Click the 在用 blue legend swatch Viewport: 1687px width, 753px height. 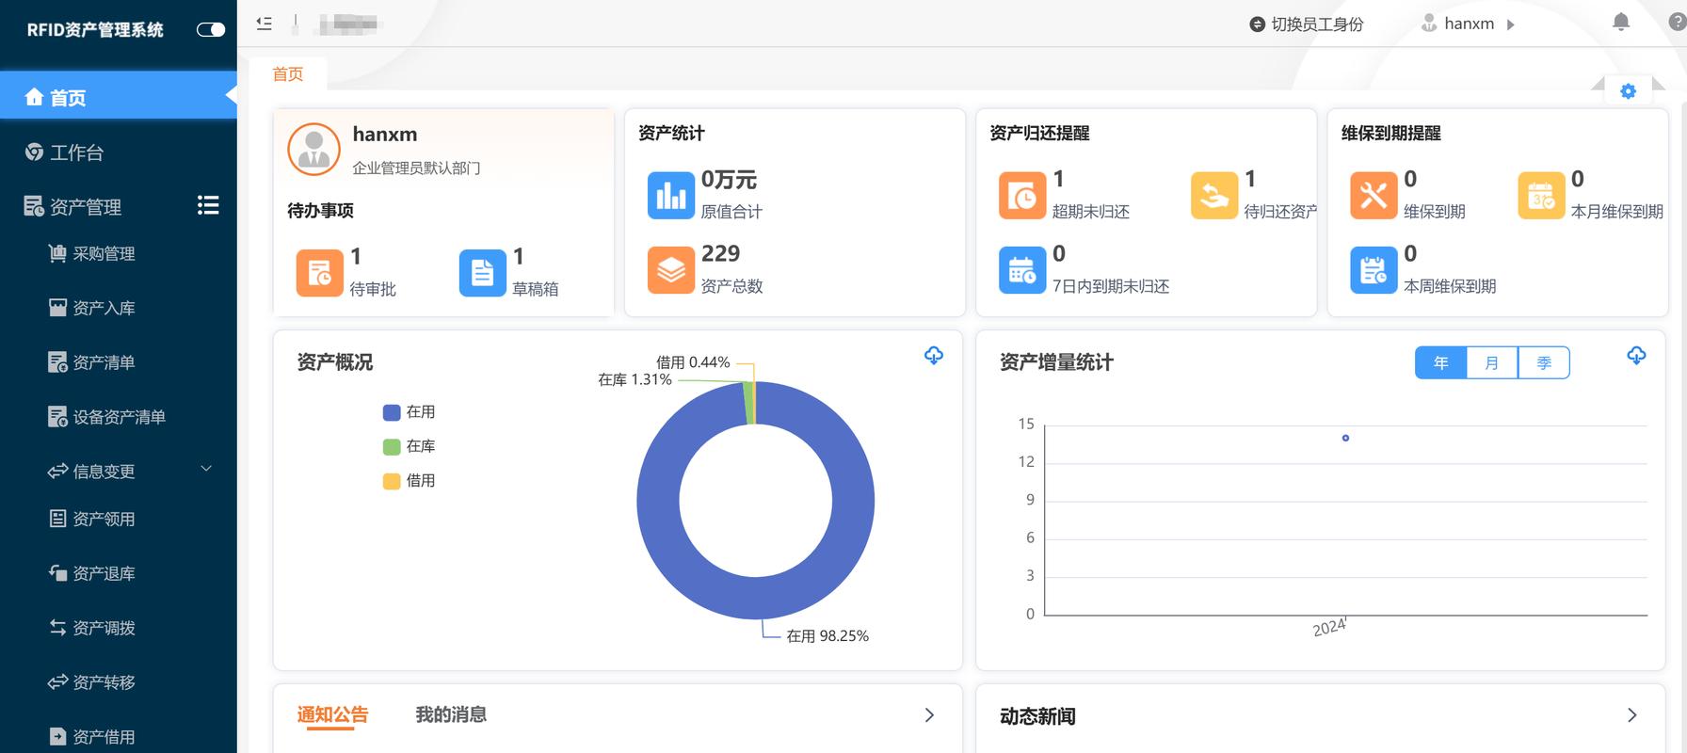392,412
